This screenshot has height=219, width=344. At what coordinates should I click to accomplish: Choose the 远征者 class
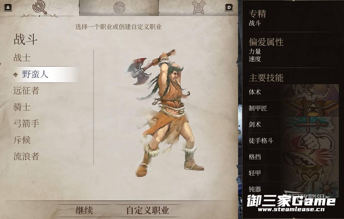pyautogui.click(x=26, y=90)
